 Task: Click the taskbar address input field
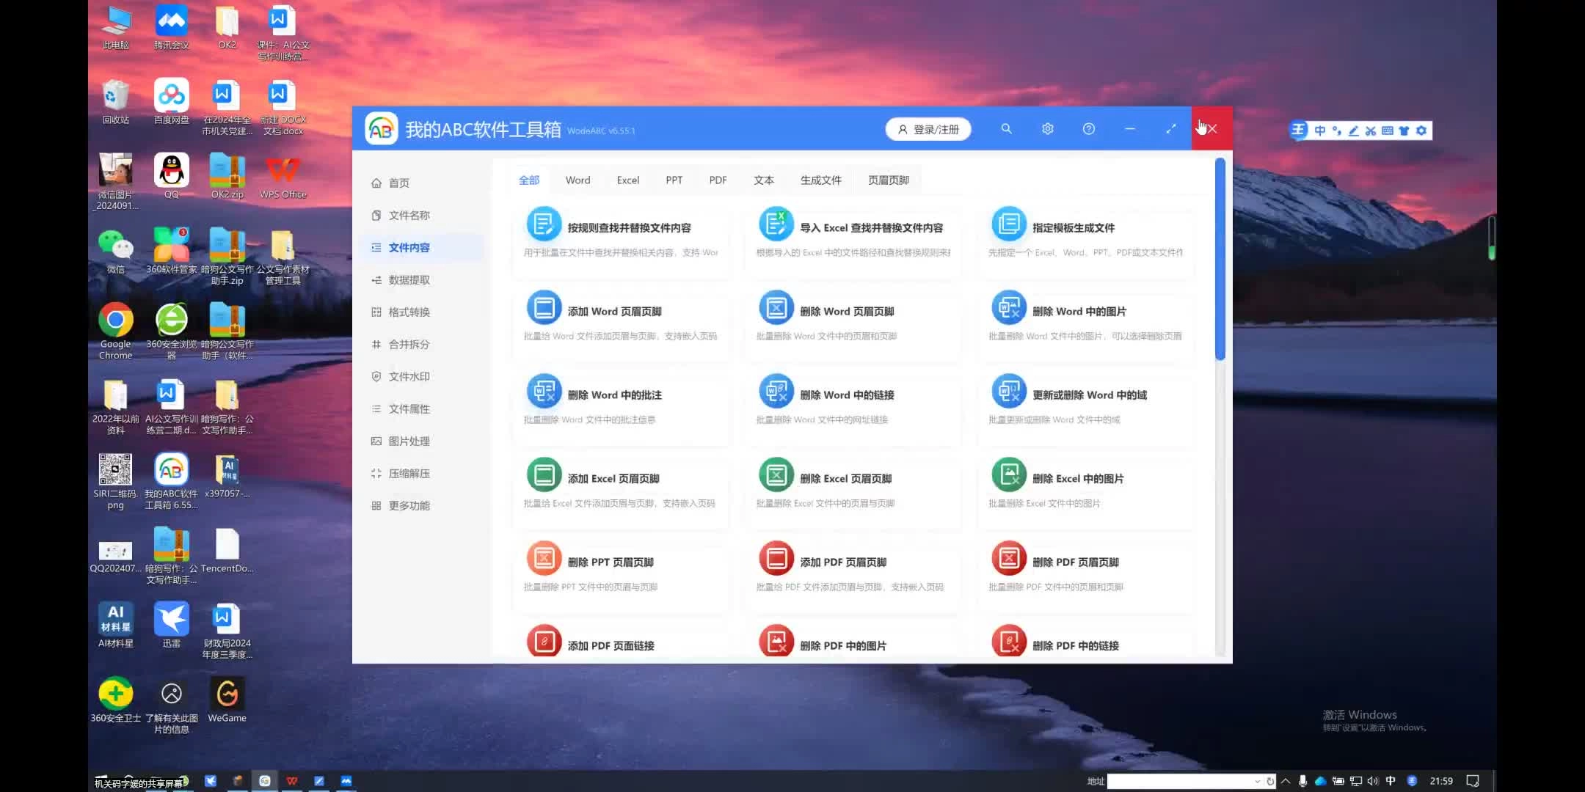coord(1180,782)
